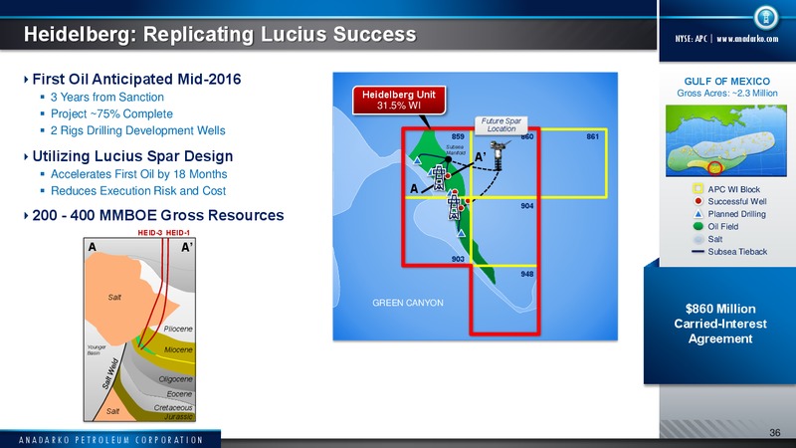
Task: Click 'Utilizing Lucius Spar Design' heading
Action: click(132, 156)
